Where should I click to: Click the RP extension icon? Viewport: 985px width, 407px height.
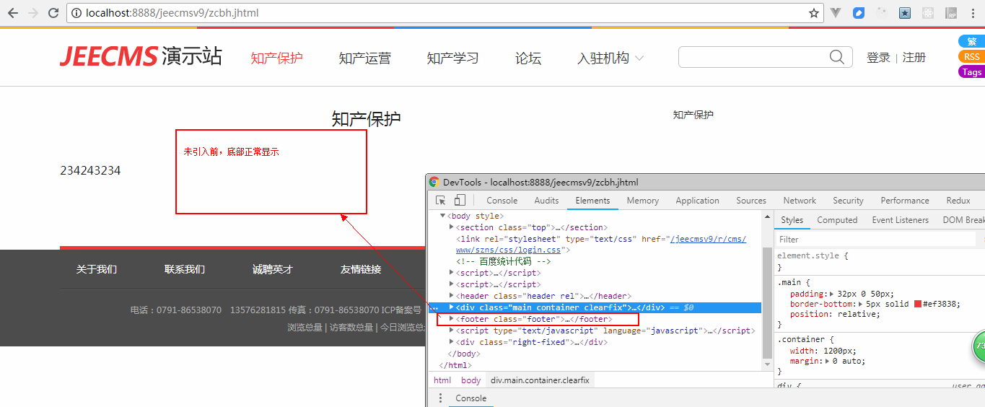(951, 13)
